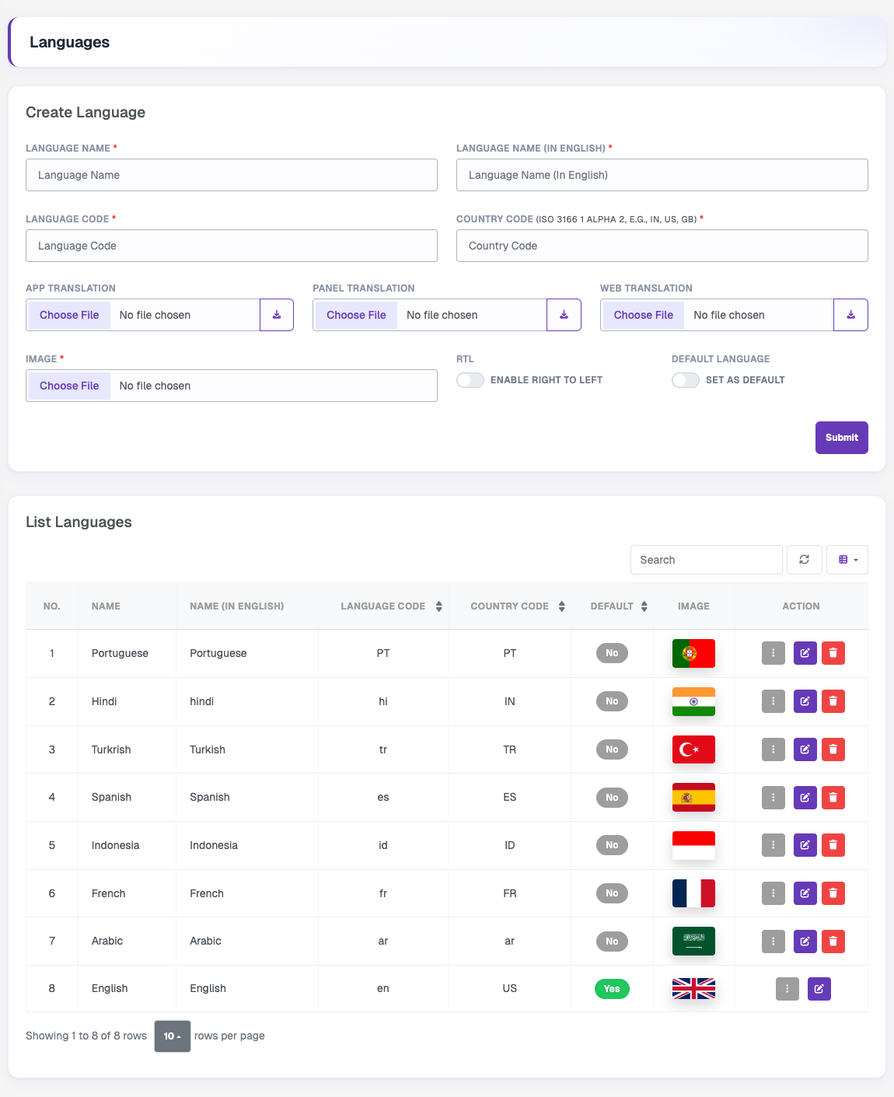894x1097 pixels.
Task: Enable the Right to Left toggle
Action: point(470,380)
